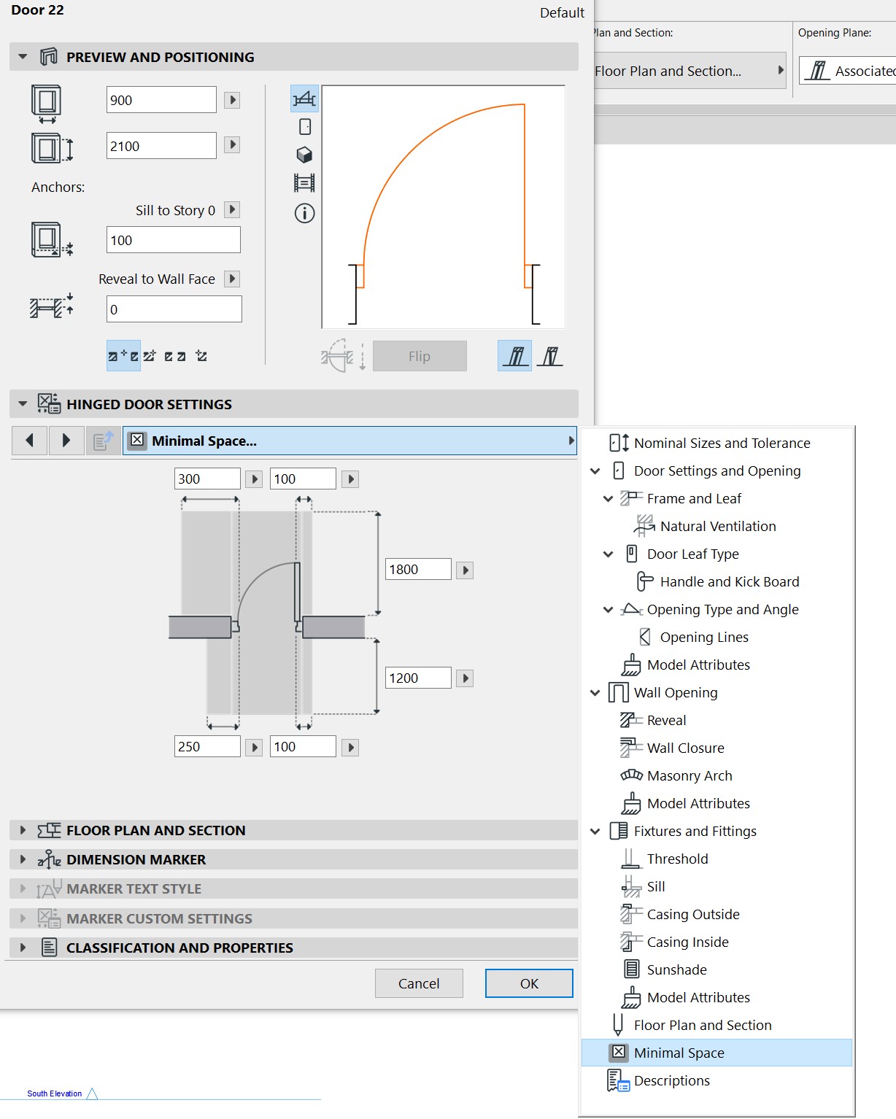Viewport: 896px width, 1119px height.
Task: Select Natural Ventilation in the list
Action: pos(717,526)
